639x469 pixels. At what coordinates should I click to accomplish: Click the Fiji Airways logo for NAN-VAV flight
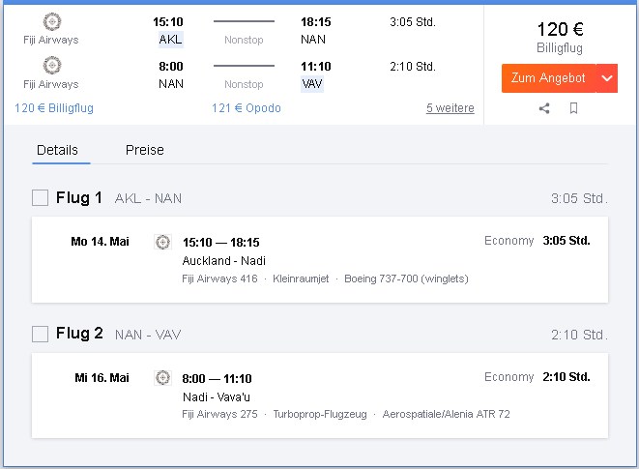pyautogui.click(x=52, y=66)
